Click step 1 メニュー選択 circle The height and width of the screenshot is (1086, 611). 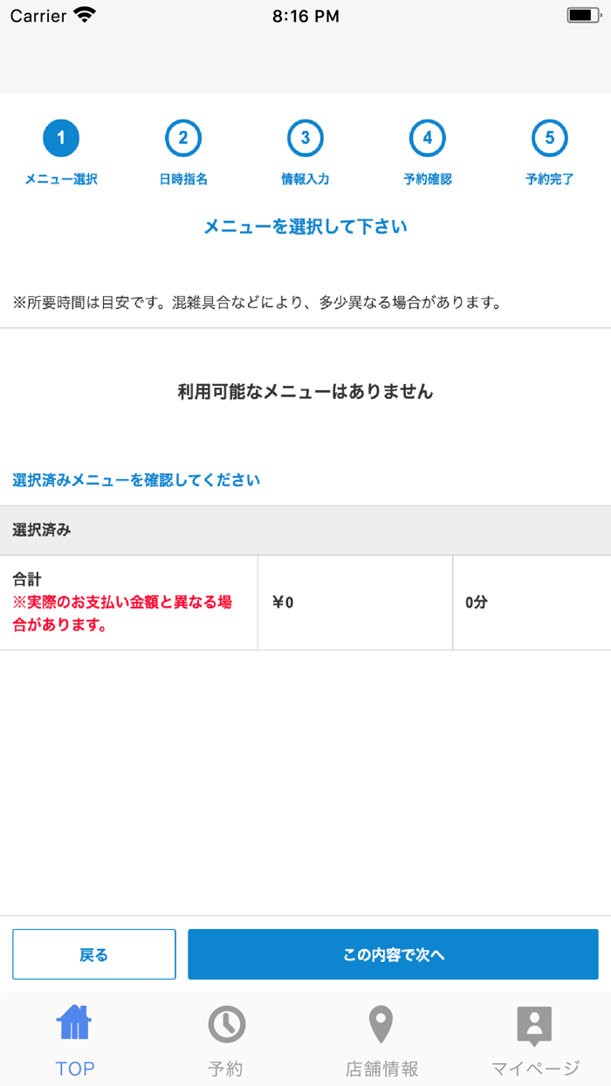[61, 137]
